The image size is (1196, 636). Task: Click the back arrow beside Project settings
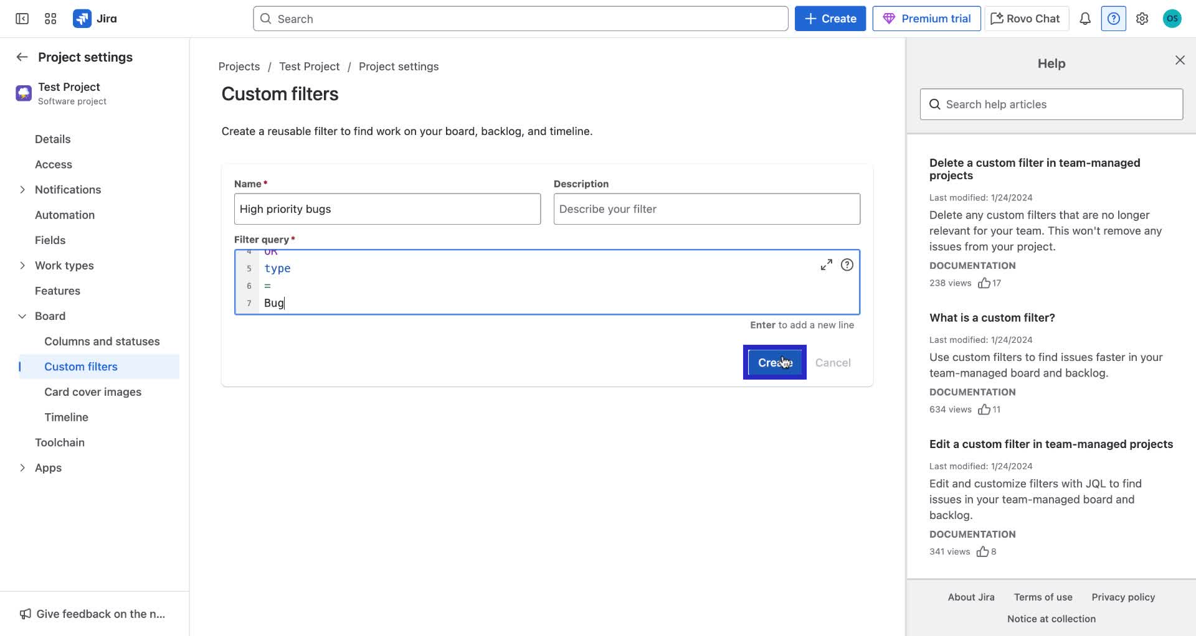[22, 57]
